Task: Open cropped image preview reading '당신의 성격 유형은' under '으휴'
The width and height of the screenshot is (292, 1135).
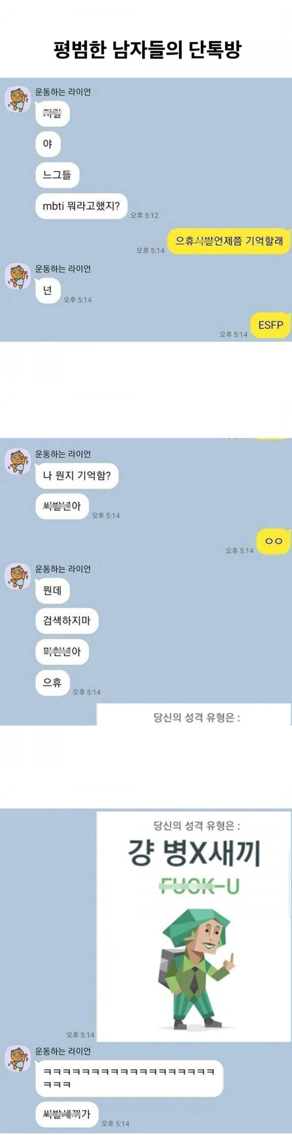Action: coord(194,715)
